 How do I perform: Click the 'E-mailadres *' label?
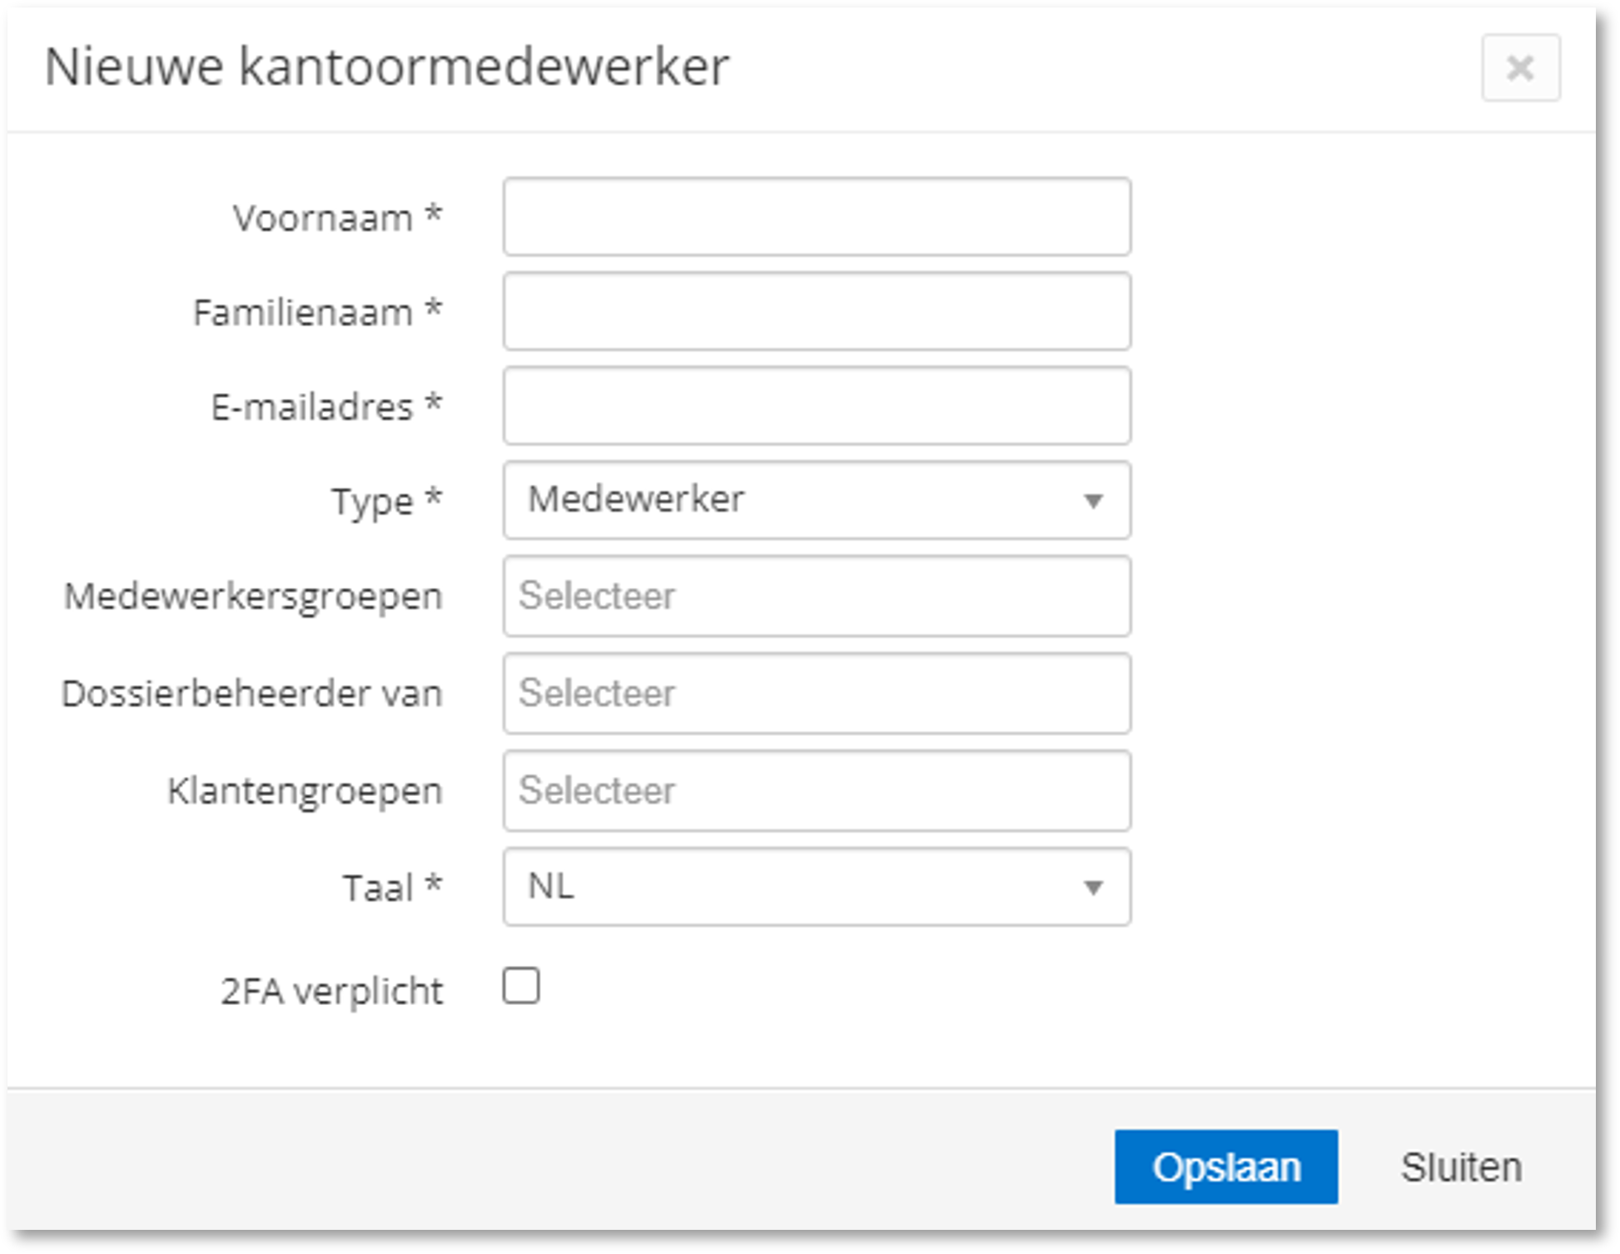325,407
